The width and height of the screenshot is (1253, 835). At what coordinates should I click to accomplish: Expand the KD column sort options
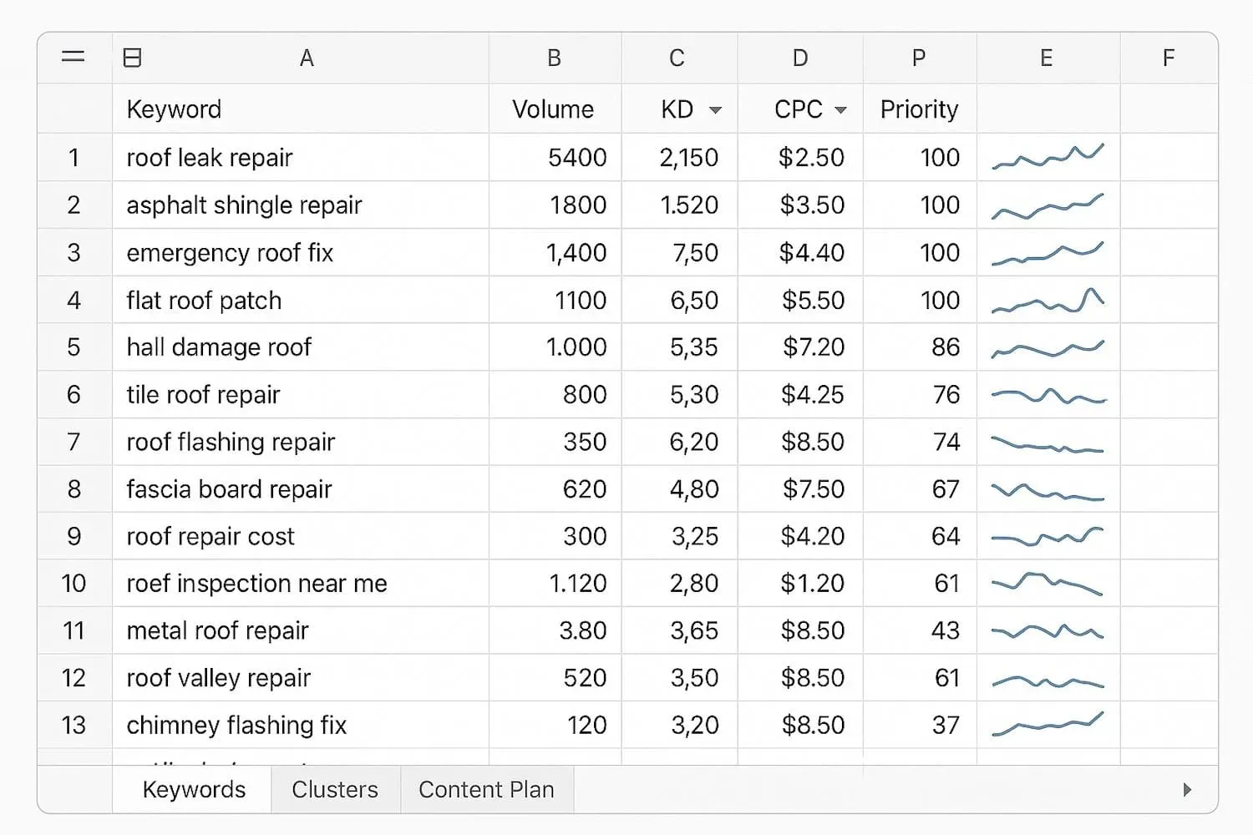(717, 109)
